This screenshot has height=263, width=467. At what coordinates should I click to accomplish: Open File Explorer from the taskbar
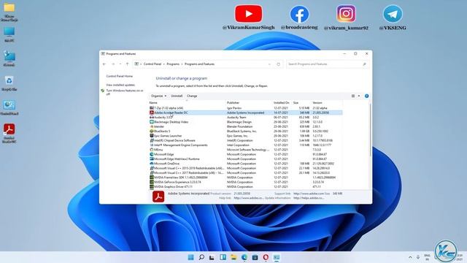coord(233,257)
